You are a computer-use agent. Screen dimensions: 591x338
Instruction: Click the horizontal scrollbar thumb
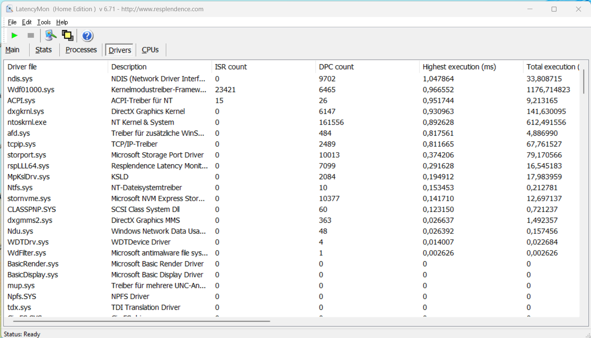142,321
